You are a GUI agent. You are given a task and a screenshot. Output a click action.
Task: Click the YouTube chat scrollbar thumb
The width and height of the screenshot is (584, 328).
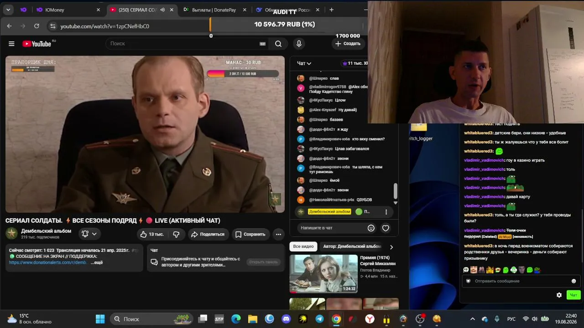pyautogui.click(x=396, y=191)
